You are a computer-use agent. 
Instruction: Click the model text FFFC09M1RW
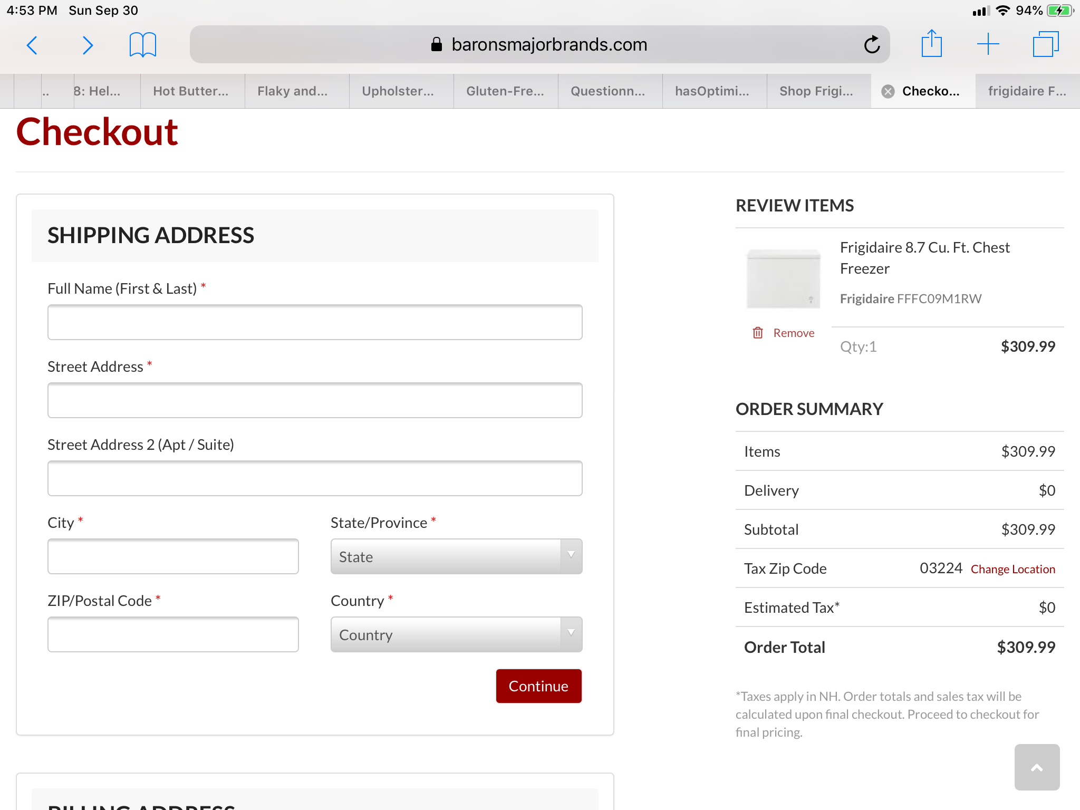coord(939,299)
